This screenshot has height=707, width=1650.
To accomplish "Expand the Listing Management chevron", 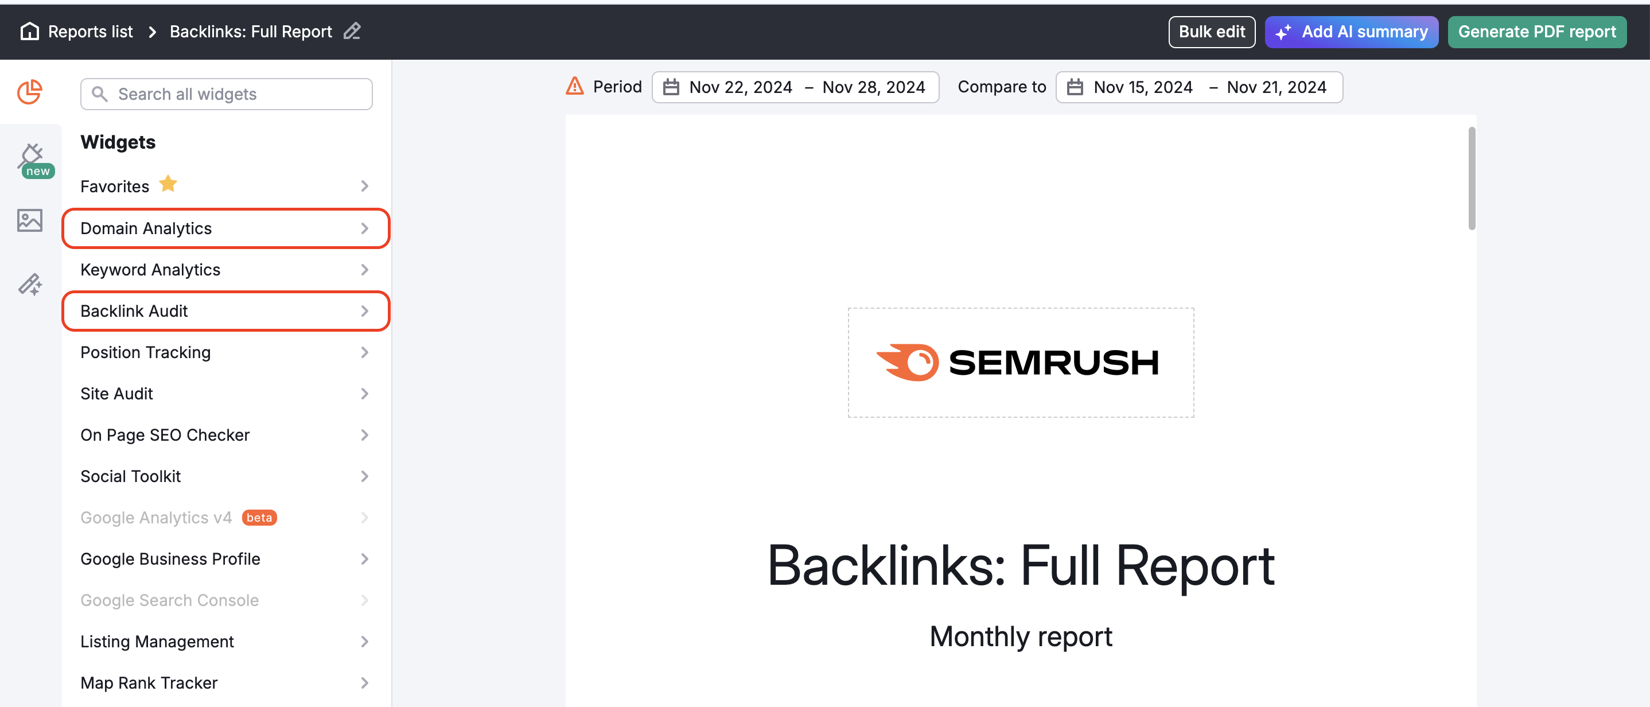I will [x=364, y=642].
